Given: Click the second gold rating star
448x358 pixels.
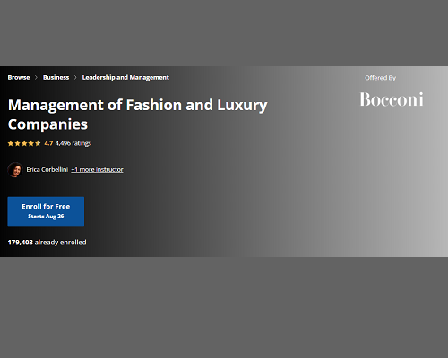Looking at the screenshot, I should (18, 143).
